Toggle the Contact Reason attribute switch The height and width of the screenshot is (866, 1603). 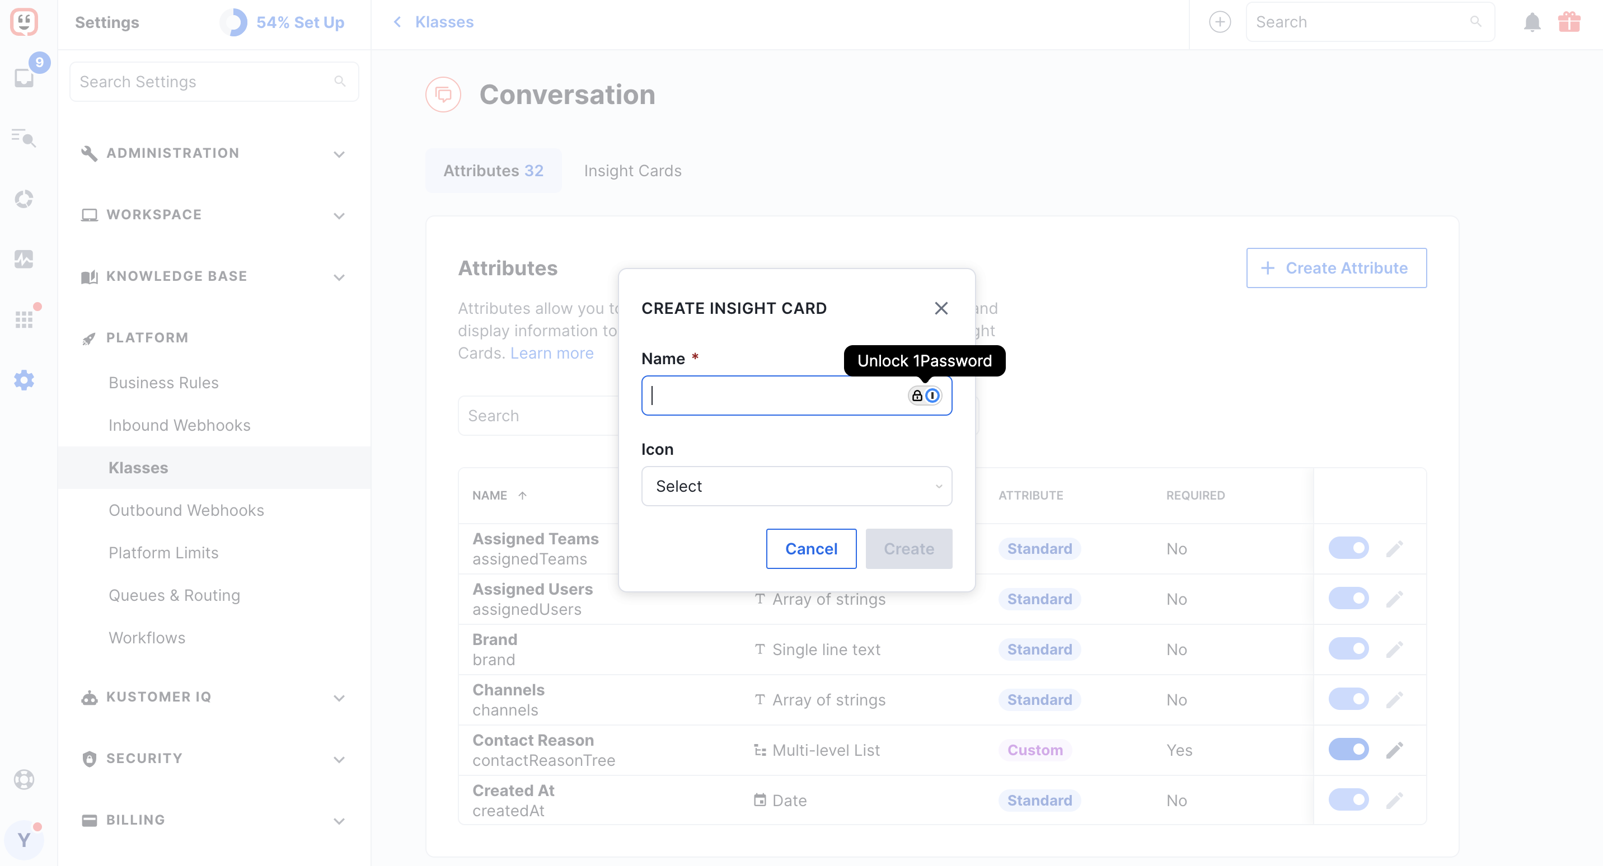click(x=1348, y=750)
